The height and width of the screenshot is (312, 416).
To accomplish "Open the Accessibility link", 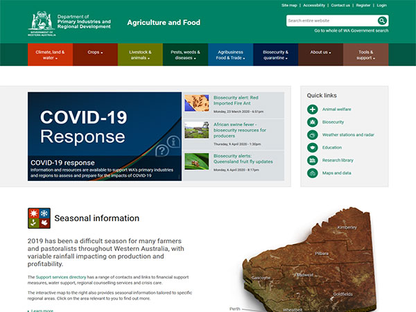I will (314, 6).
